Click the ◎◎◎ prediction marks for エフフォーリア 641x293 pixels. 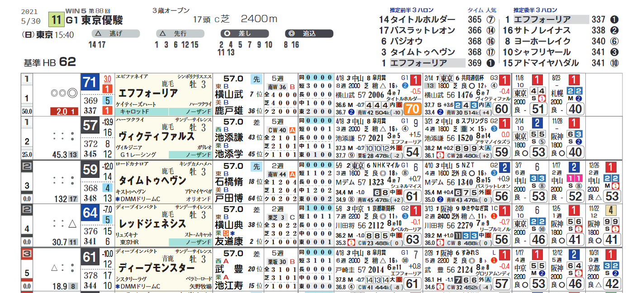[x=64, y=94]
